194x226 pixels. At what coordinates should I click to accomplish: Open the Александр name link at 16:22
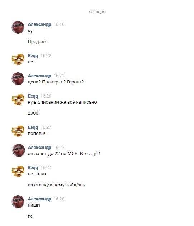click(40, 76)
